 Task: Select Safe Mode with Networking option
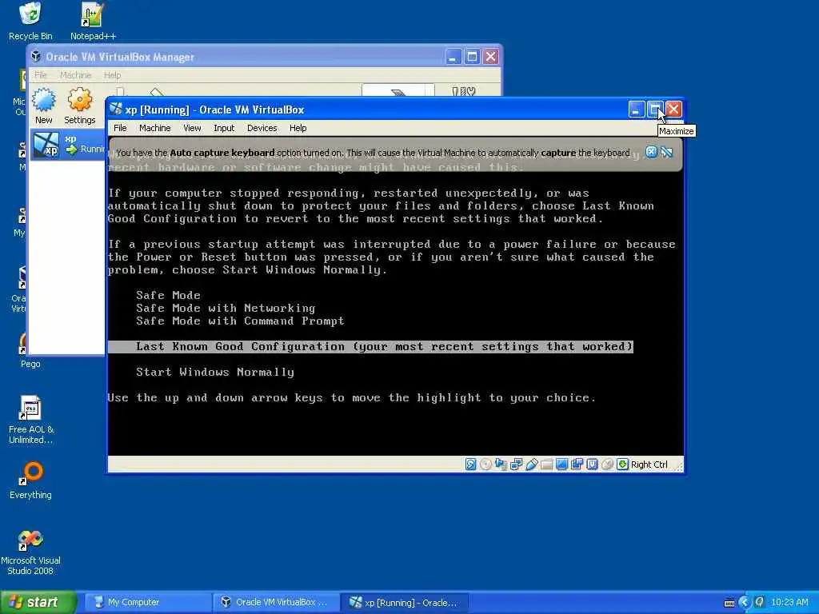(226, 308)
